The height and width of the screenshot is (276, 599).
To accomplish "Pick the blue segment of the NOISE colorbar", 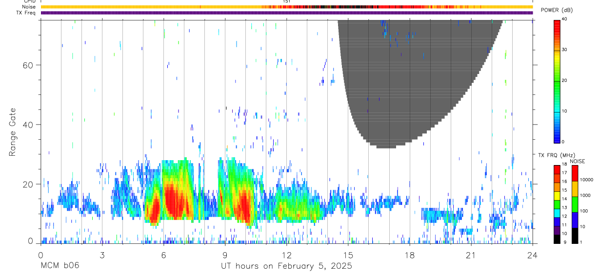I will [x=574, y=220].
